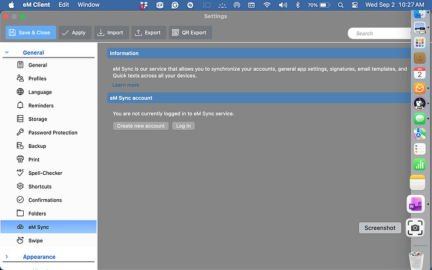
Task: Open the eM Client menu
Action: point(36,5)
